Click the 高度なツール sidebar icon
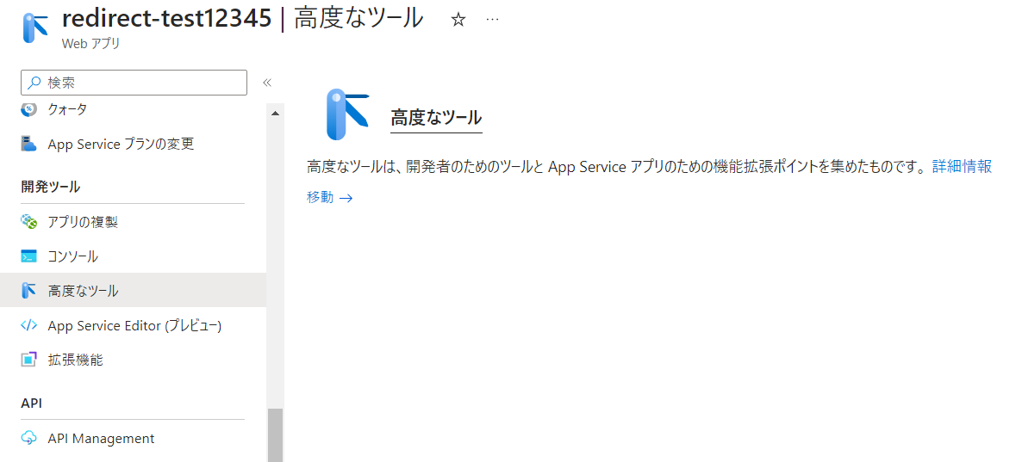 [29, 291]
